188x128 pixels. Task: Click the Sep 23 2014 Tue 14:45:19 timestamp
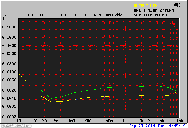click(x=157, y=126)
